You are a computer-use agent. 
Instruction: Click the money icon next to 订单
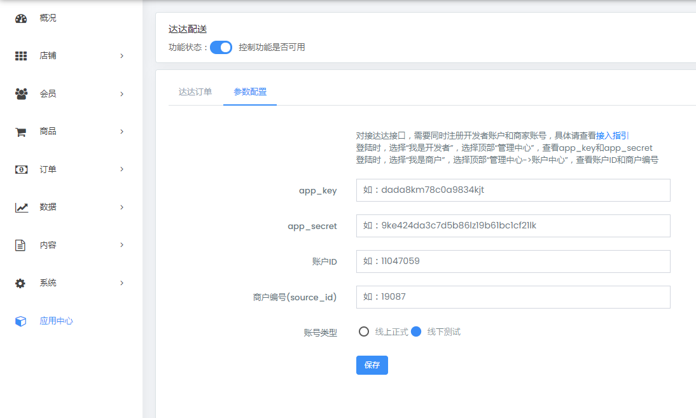click(21, 169)
